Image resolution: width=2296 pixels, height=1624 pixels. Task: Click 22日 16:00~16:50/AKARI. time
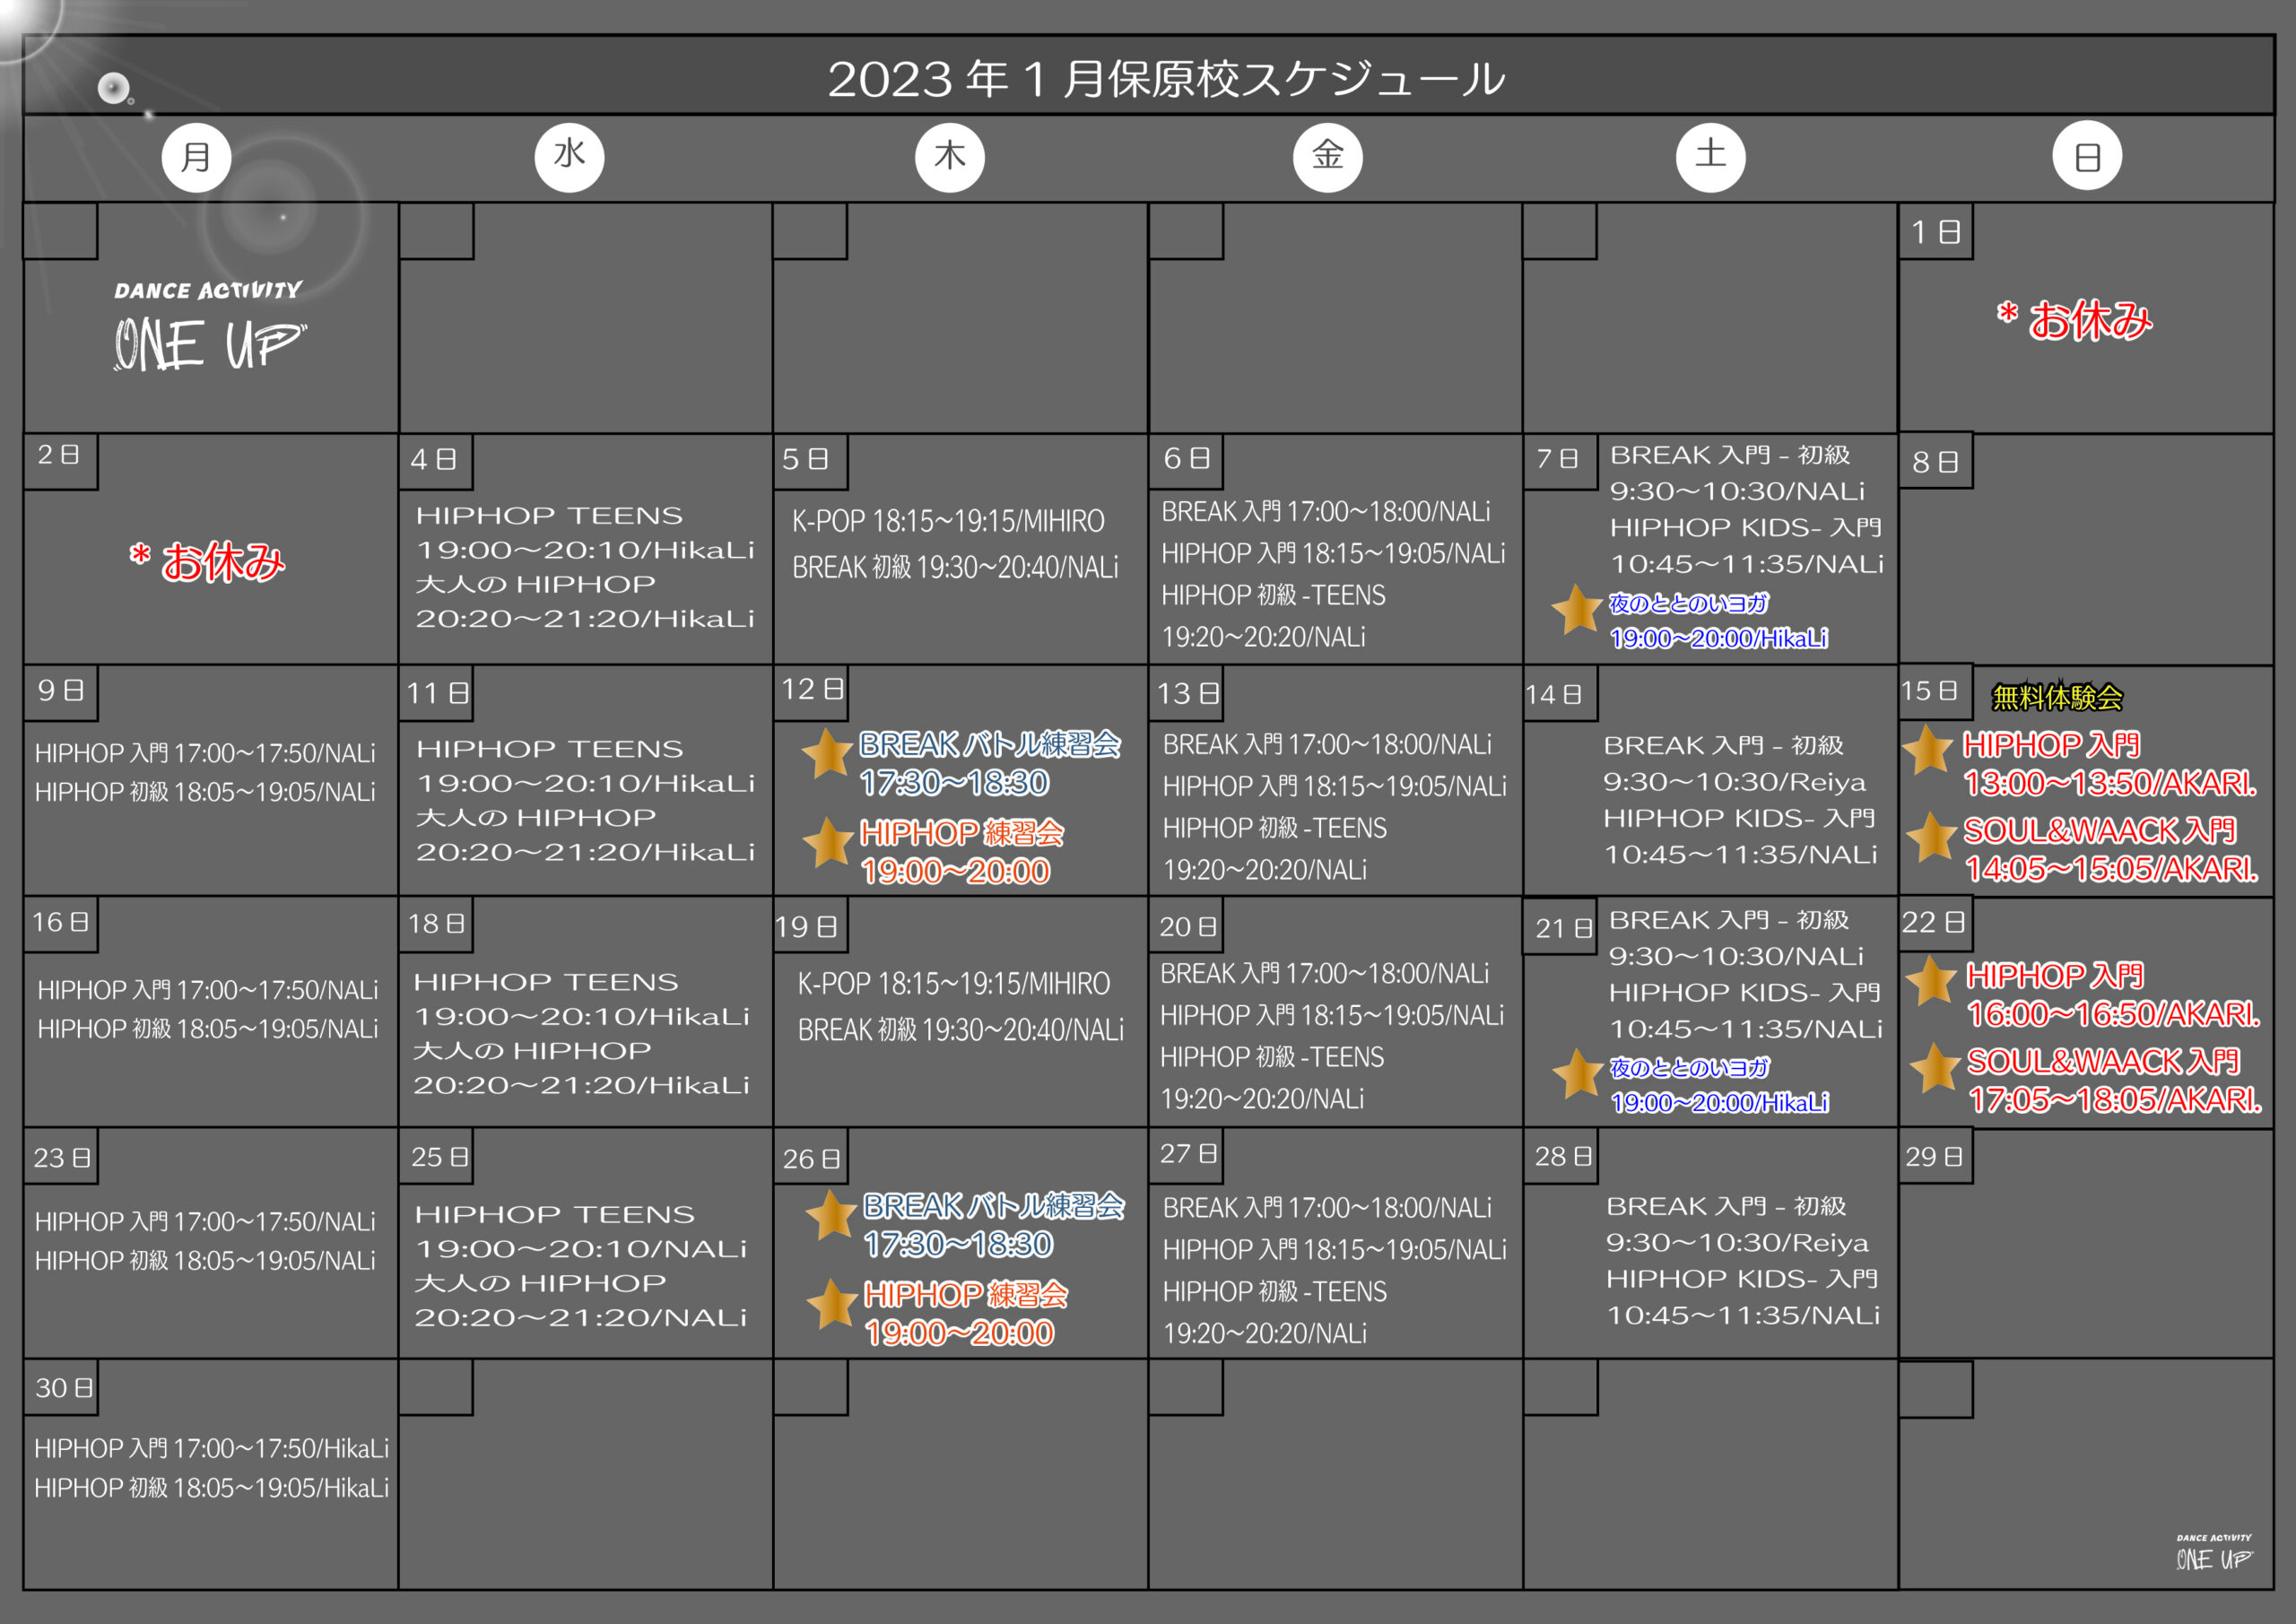point(2113,1014)
